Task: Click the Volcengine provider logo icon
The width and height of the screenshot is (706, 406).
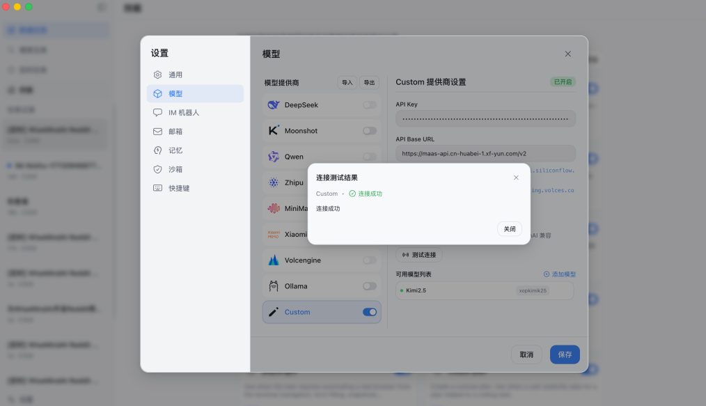Action: coord(274,260)
